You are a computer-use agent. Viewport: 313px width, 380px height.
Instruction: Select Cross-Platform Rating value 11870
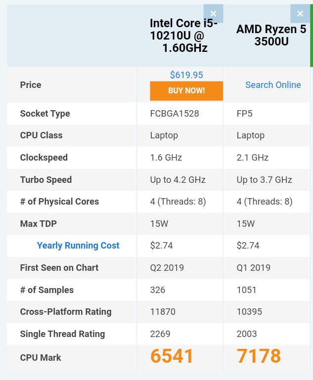[x=163, y=312]
